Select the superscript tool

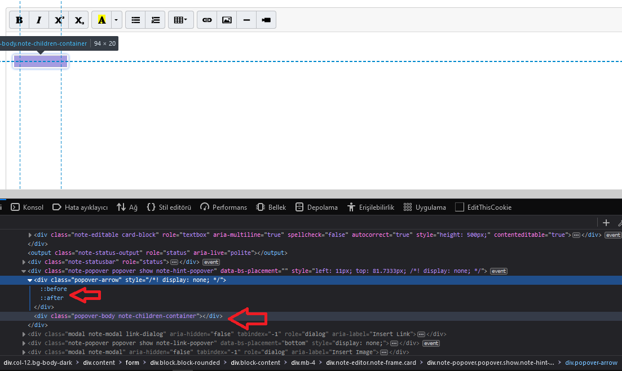[x=59, y=20]
